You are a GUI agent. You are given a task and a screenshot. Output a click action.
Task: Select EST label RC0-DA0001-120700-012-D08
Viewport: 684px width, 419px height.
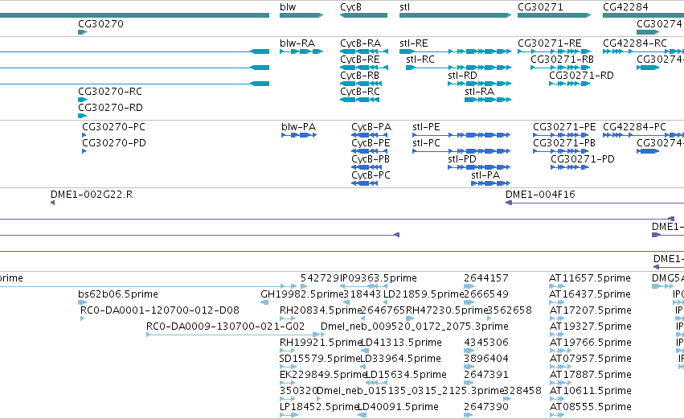(160, 310)
